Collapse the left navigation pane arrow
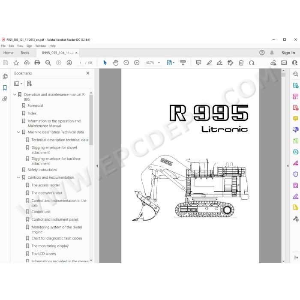 [x=97, y=166]
